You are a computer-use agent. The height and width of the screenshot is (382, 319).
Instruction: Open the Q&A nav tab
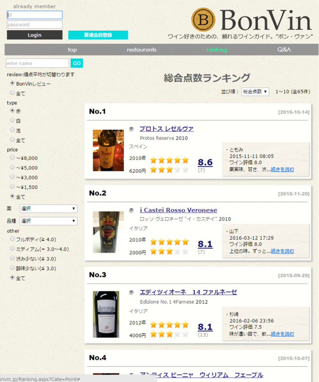pyautogui.click(x=284, y=50)
